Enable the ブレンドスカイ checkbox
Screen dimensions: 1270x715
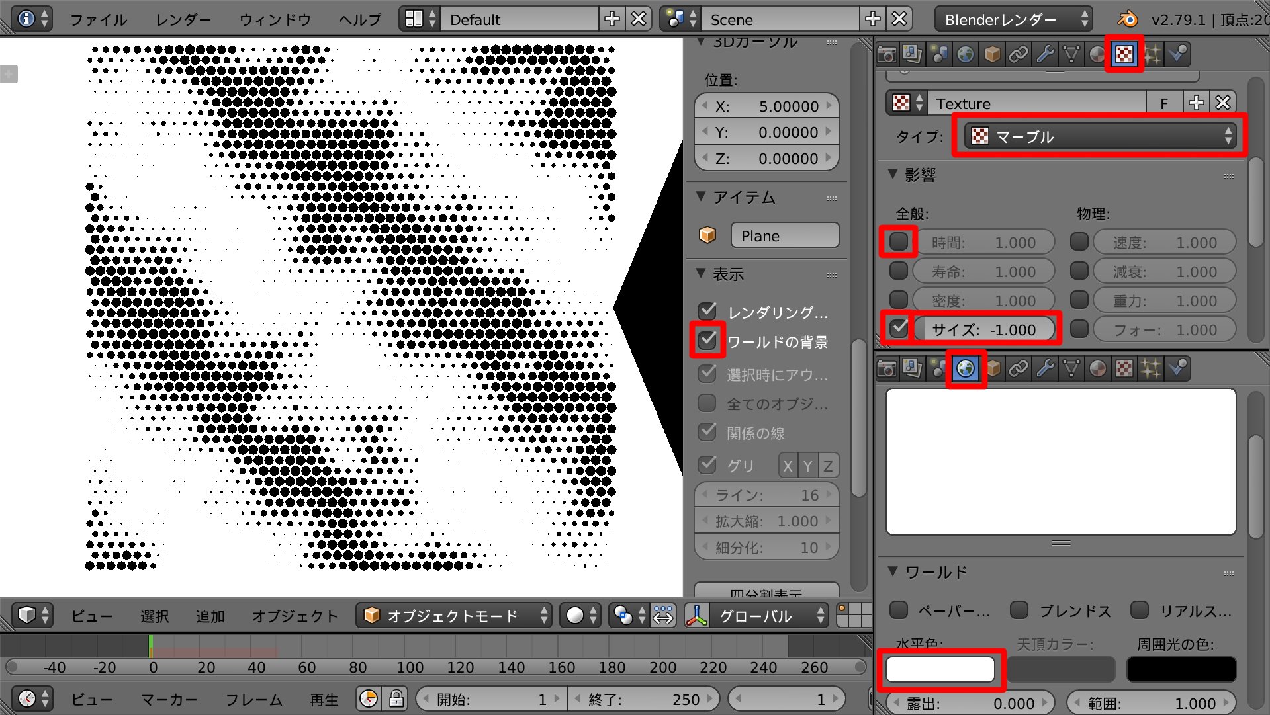tap(1019, 610)
